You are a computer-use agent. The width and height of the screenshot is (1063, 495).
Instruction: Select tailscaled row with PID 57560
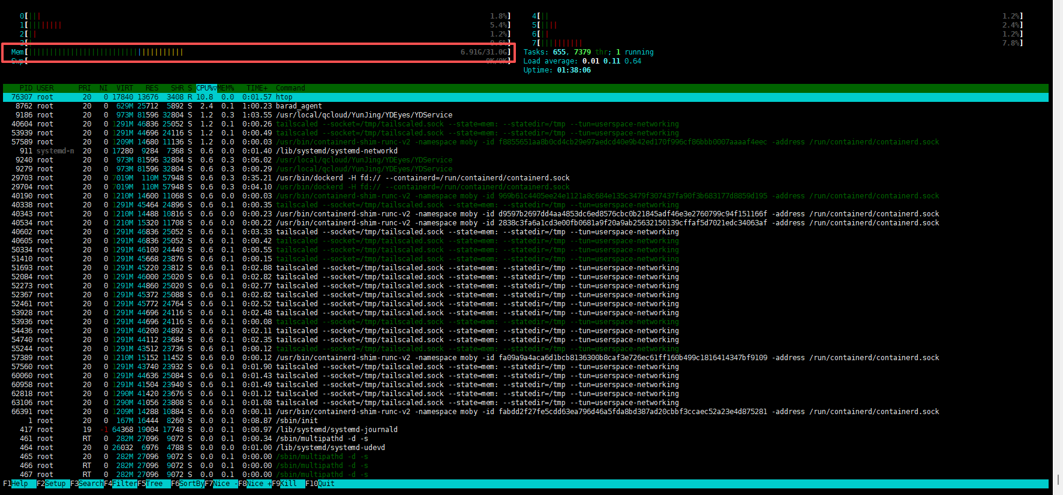point(526,367)
